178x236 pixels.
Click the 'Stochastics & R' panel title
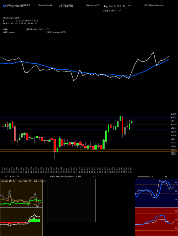[x=145, y=177]
